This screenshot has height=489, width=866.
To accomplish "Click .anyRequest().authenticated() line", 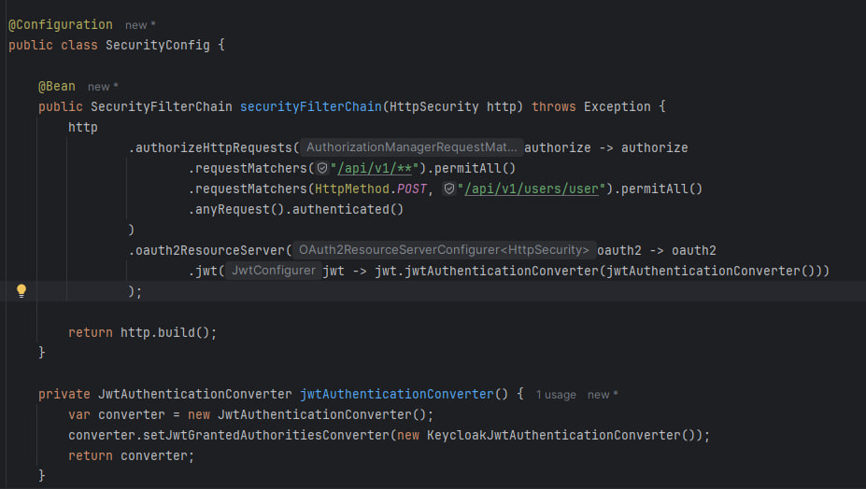I will pyautogui.click(x=296, y=209).
